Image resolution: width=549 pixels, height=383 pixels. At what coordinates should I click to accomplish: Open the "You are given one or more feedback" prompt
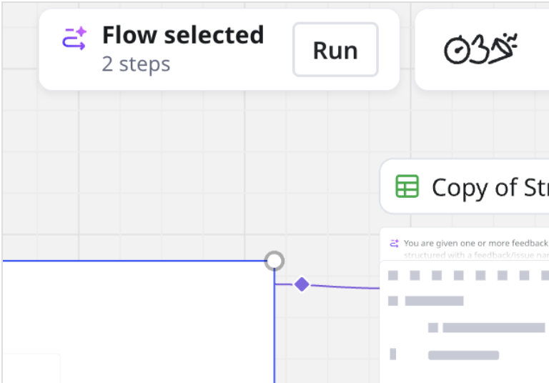click(475, 244)
